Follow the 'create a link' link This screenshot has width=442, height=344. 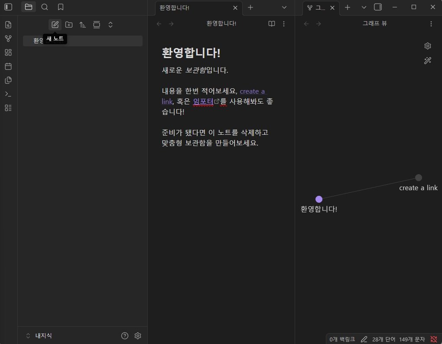tap(252, 91)
